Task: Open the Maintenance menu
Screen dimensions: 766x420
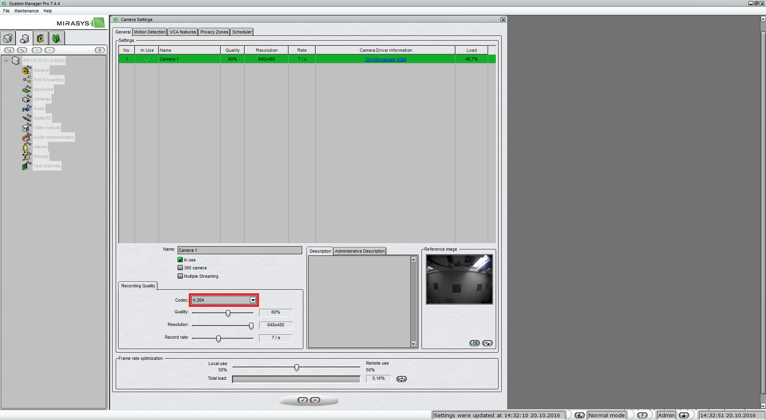Action: 26,11
